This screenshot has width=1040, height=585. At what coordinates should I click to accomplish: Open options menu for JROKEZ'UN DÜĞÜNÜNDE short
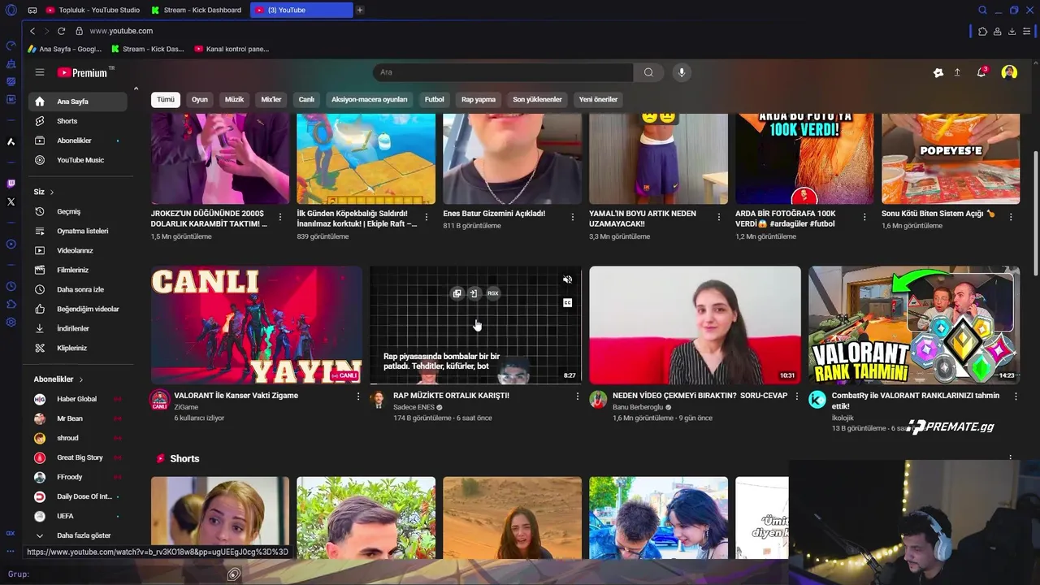pos(280,217)
